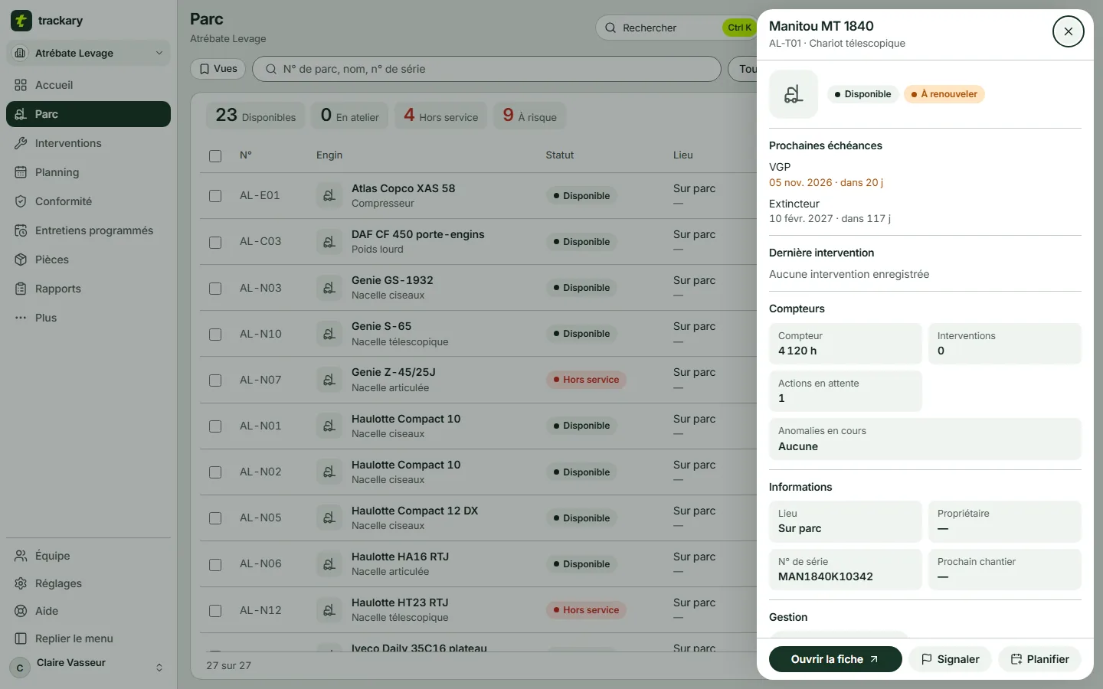Click the N° de parc search field
The width and height of the screenshot is (1103, 689).
[x=486, y=69]
